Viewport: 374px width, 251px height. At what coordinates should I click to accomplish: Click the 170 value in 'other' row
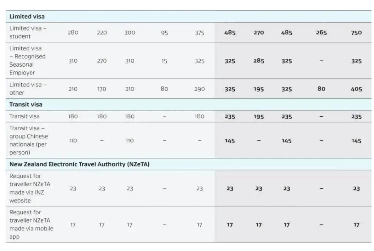pos(101,89)
